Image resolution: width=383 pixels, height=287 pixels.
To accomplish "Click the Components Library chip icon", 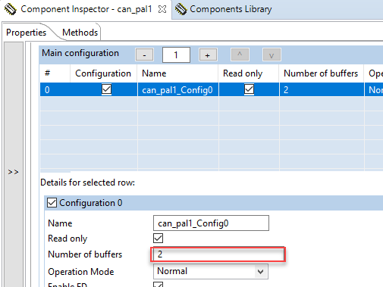I will pos(181,9).
